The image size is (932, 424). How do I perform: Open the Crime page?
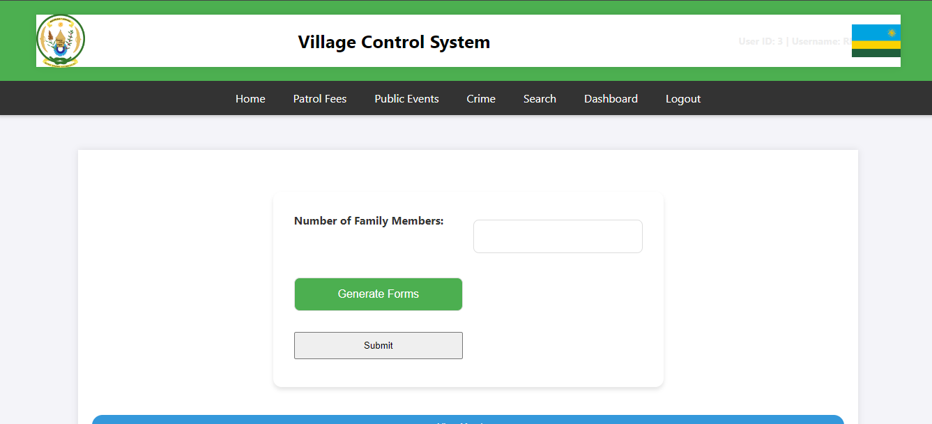[x=480, y=98]
